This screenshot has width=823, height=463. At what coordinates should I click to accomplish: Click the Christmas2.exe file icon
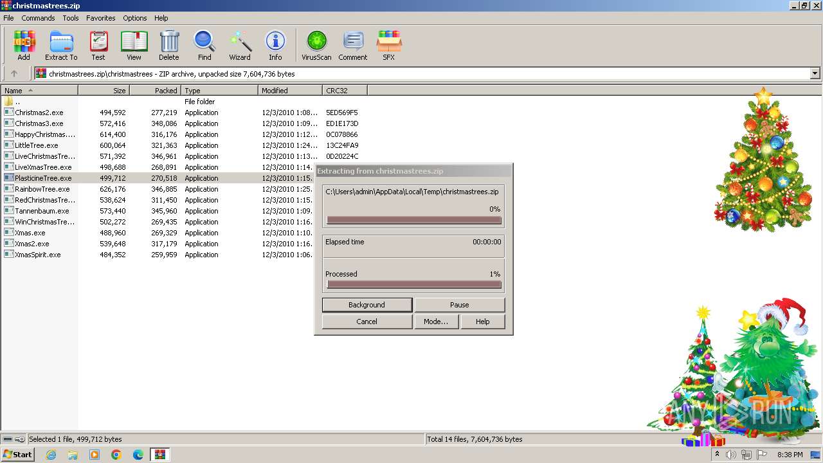pyautogui.click(x=9, y=113)
